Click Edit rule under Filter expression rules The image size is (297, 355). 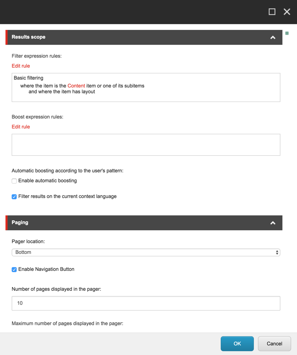pyautogui.click(x=21, y=66)
